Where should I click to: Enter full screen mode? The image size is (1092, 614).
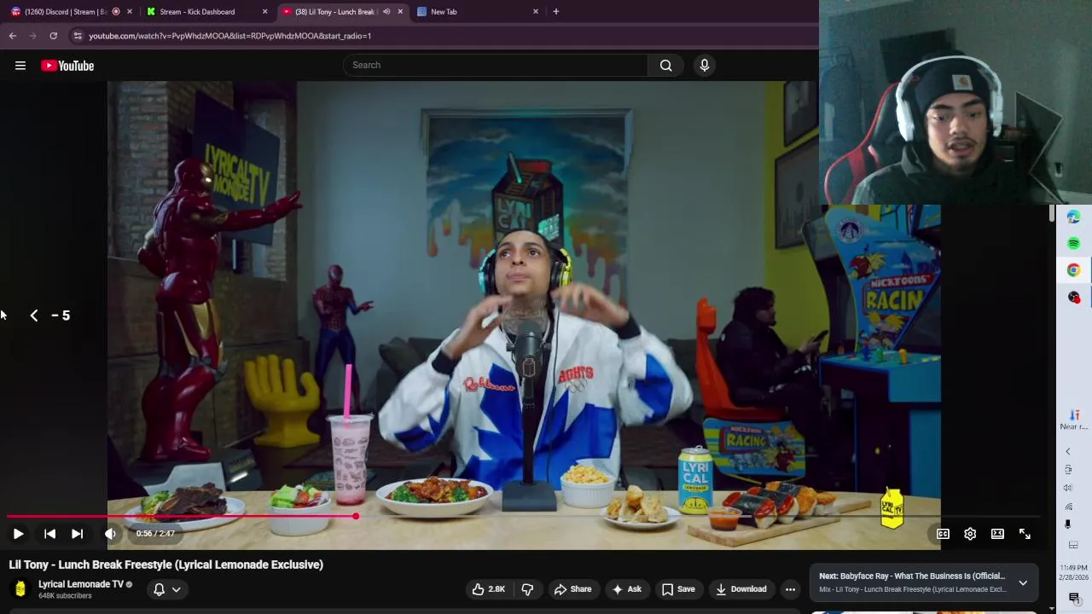[x=1025, y=534]
